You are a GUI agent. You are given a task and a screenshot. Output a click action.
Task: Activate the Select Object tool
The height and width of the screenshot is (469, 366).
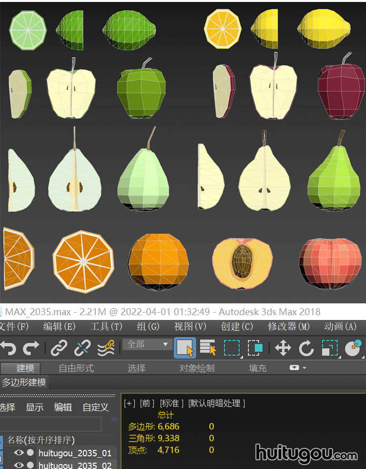[x=185, y=348]
